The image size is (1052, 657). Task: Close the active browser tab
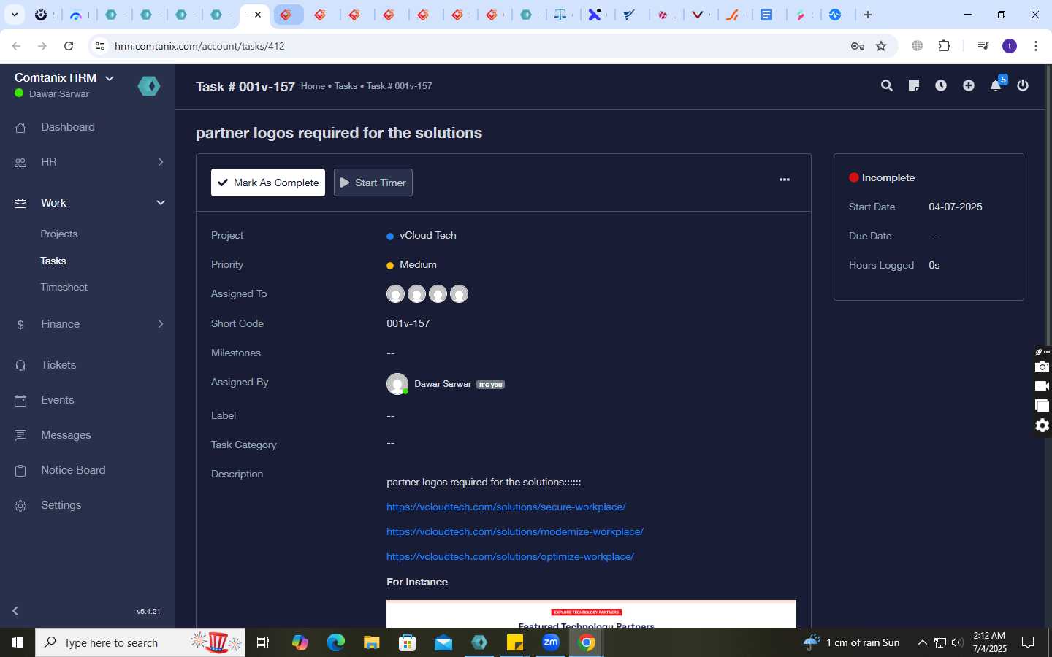point(258,15)
